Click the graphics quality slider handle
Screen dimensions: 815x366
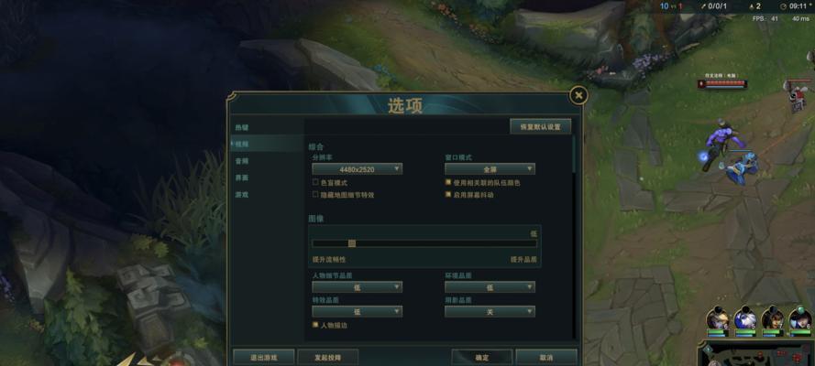pos(352,243)
